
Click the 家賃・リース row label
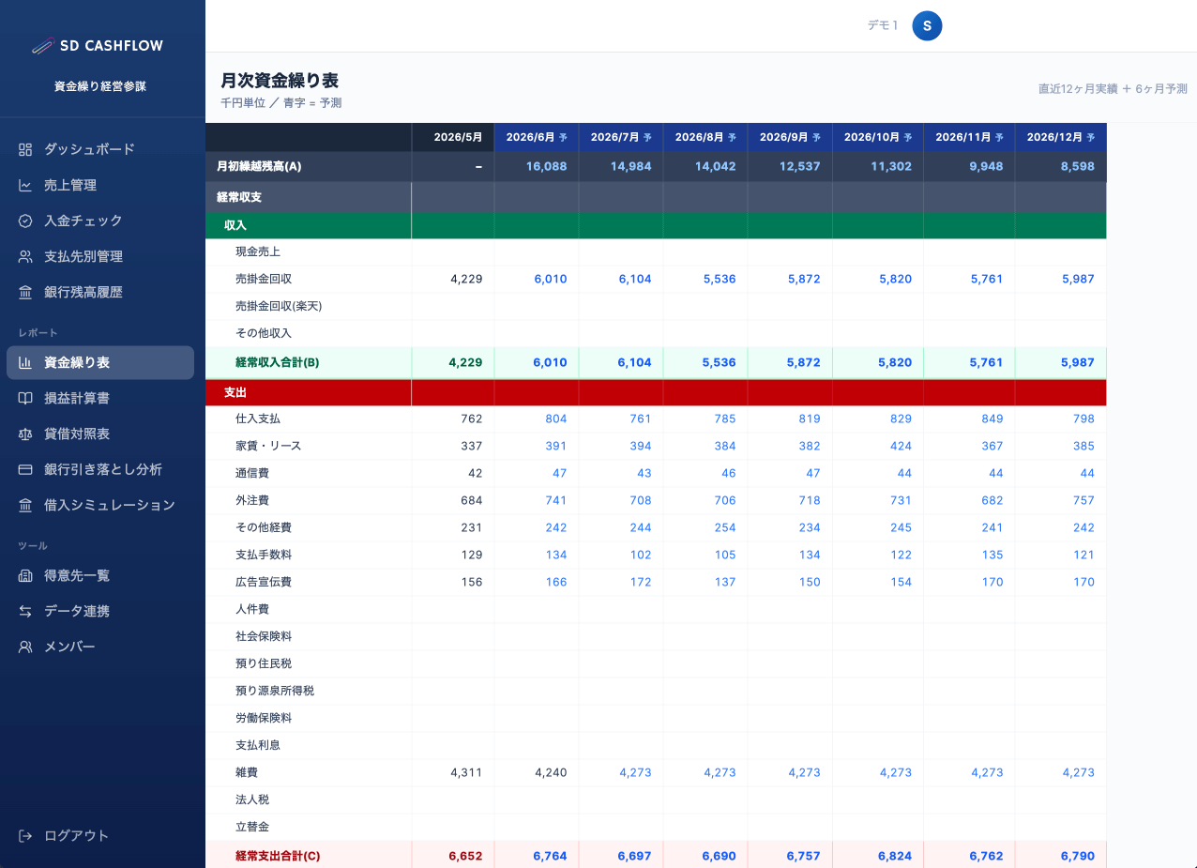tap(268, 446)
